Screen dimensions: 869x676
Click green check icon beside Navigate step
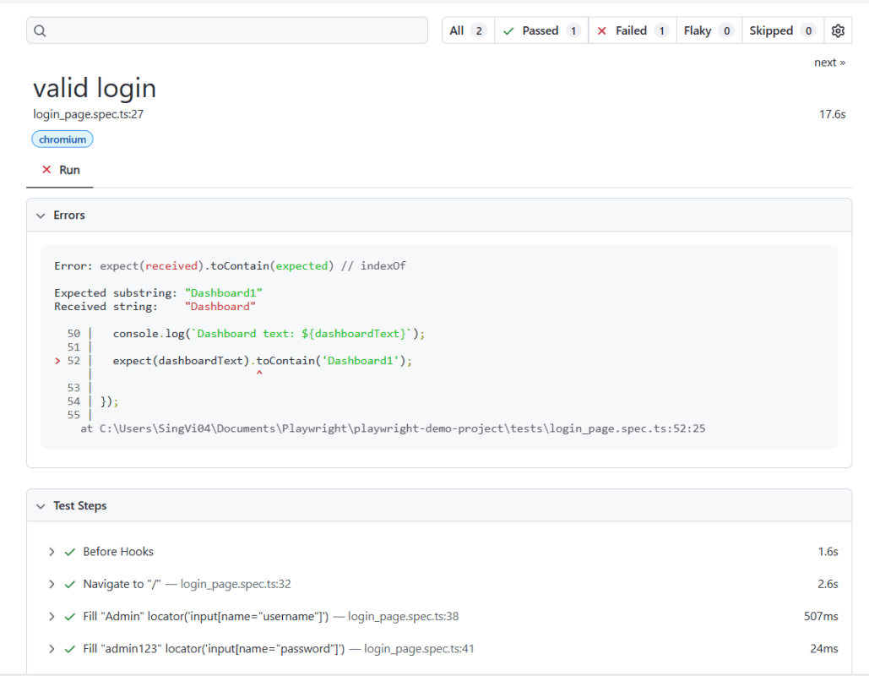(x=70, y=584)
